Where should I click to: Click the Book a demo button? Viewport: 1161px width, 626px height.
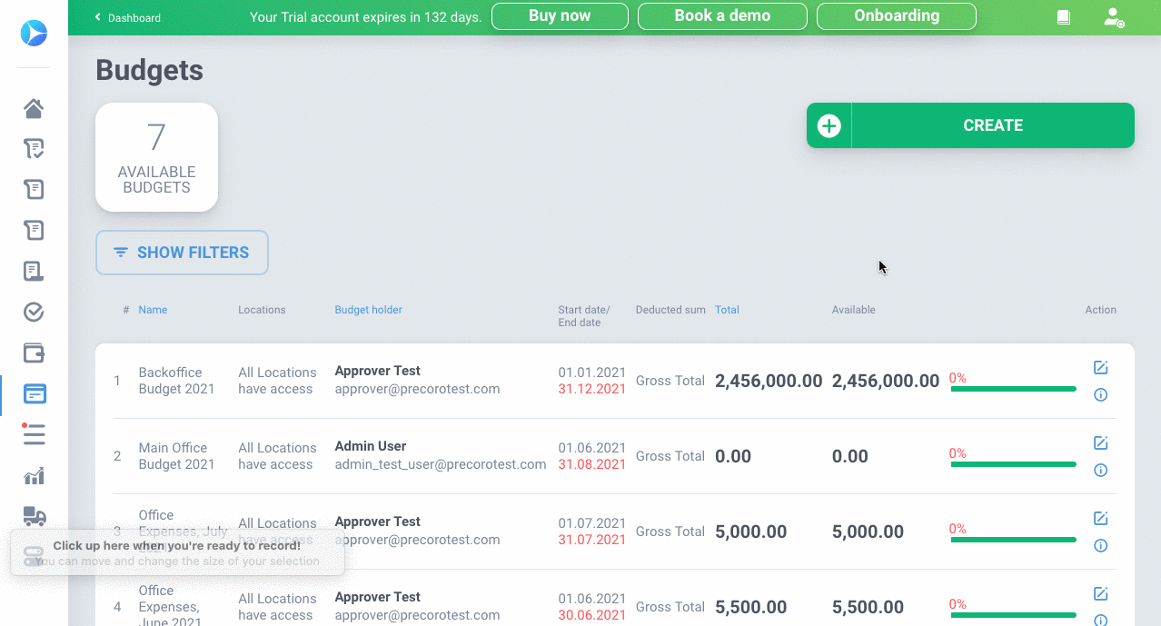click(x=722, y=16)
